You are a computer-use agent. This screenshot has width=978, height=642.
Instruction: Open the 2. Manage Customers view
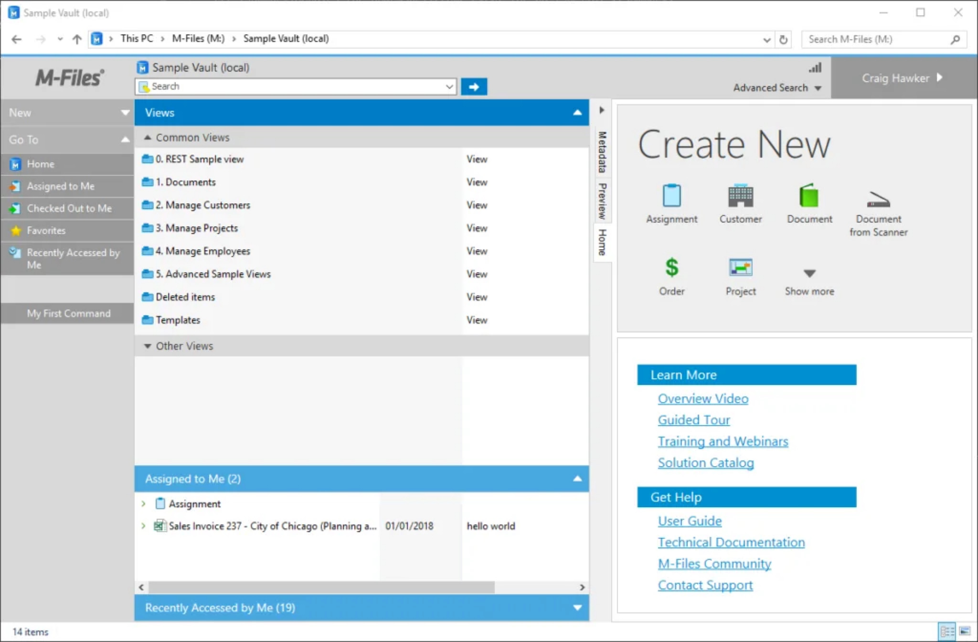[202, 205]
